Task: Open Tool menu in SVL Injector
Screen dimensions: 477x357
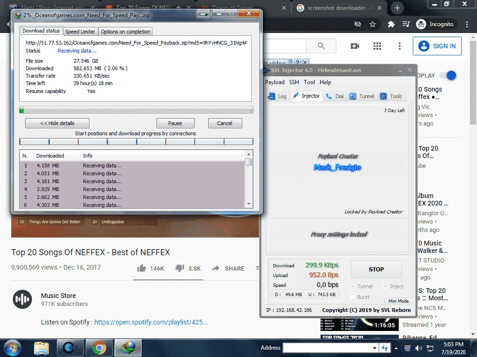Action: (309, 82)
